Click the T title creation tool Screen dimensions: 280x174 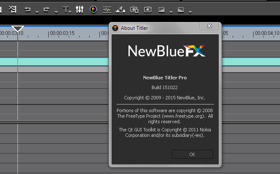pos(65,9)
